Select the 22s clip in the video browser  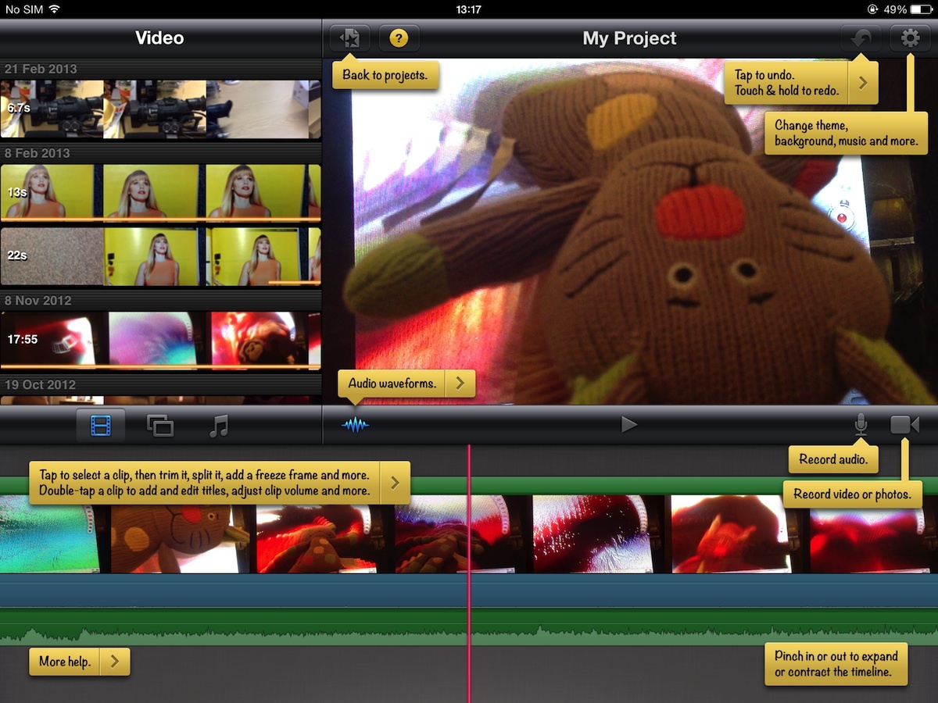pyautogui.click(x=160, y=256)
